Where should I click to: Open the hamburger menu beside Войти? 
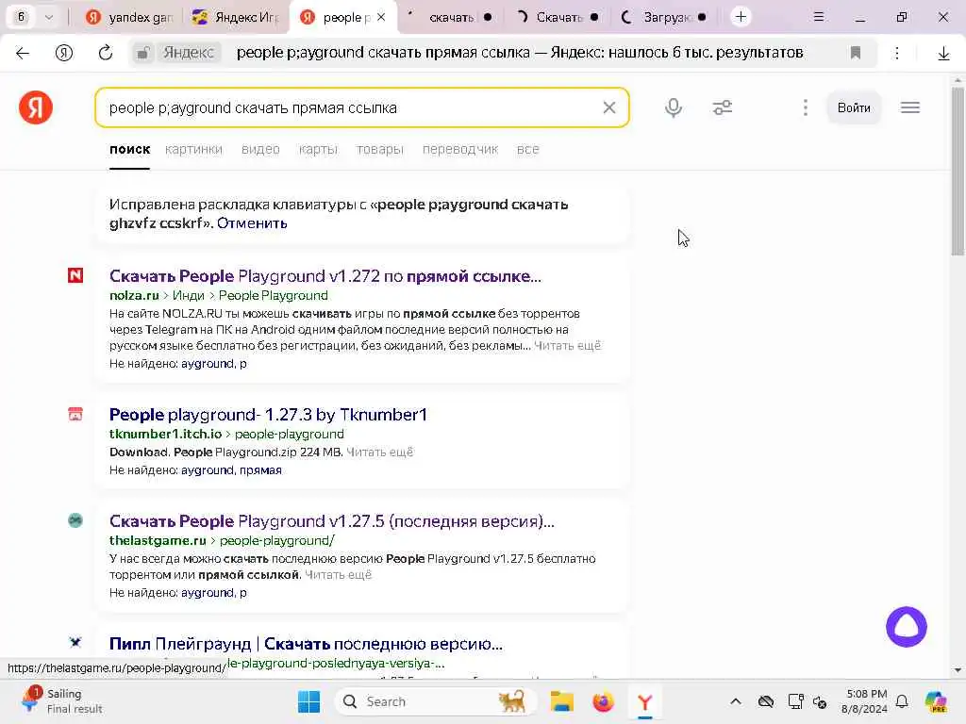910,107
